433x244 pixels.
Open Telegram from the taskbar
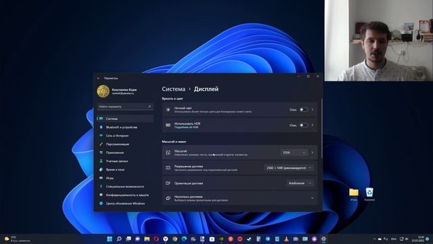(268, 239)
